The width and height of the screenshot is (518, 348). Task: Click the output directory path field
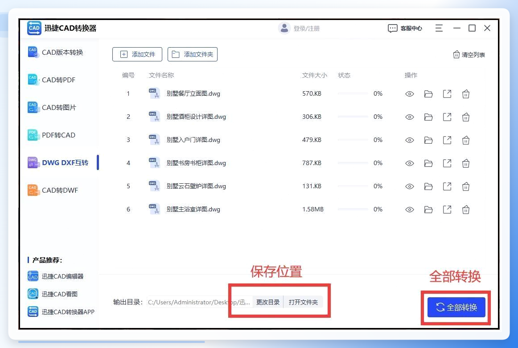pos(200,302)
